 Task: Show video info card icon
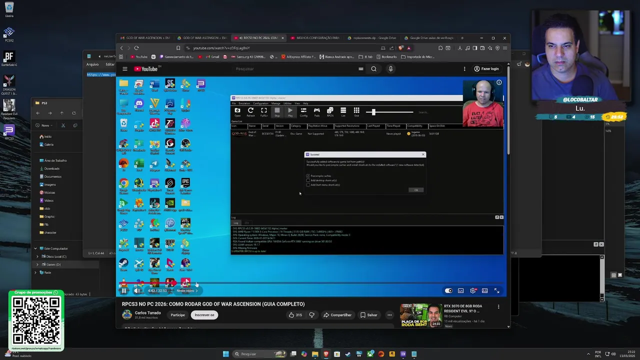tap(498, 82)
